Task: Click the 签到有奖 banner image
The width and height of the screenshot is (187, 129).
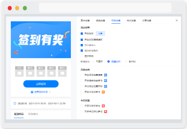Action: [x=41, y=40]
